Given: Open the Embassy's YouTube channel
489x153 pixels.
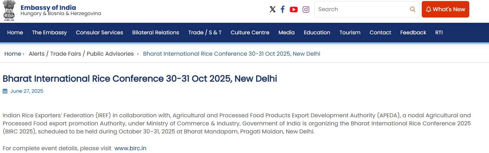Looking at the screenshot, I should tap(294, 9).
